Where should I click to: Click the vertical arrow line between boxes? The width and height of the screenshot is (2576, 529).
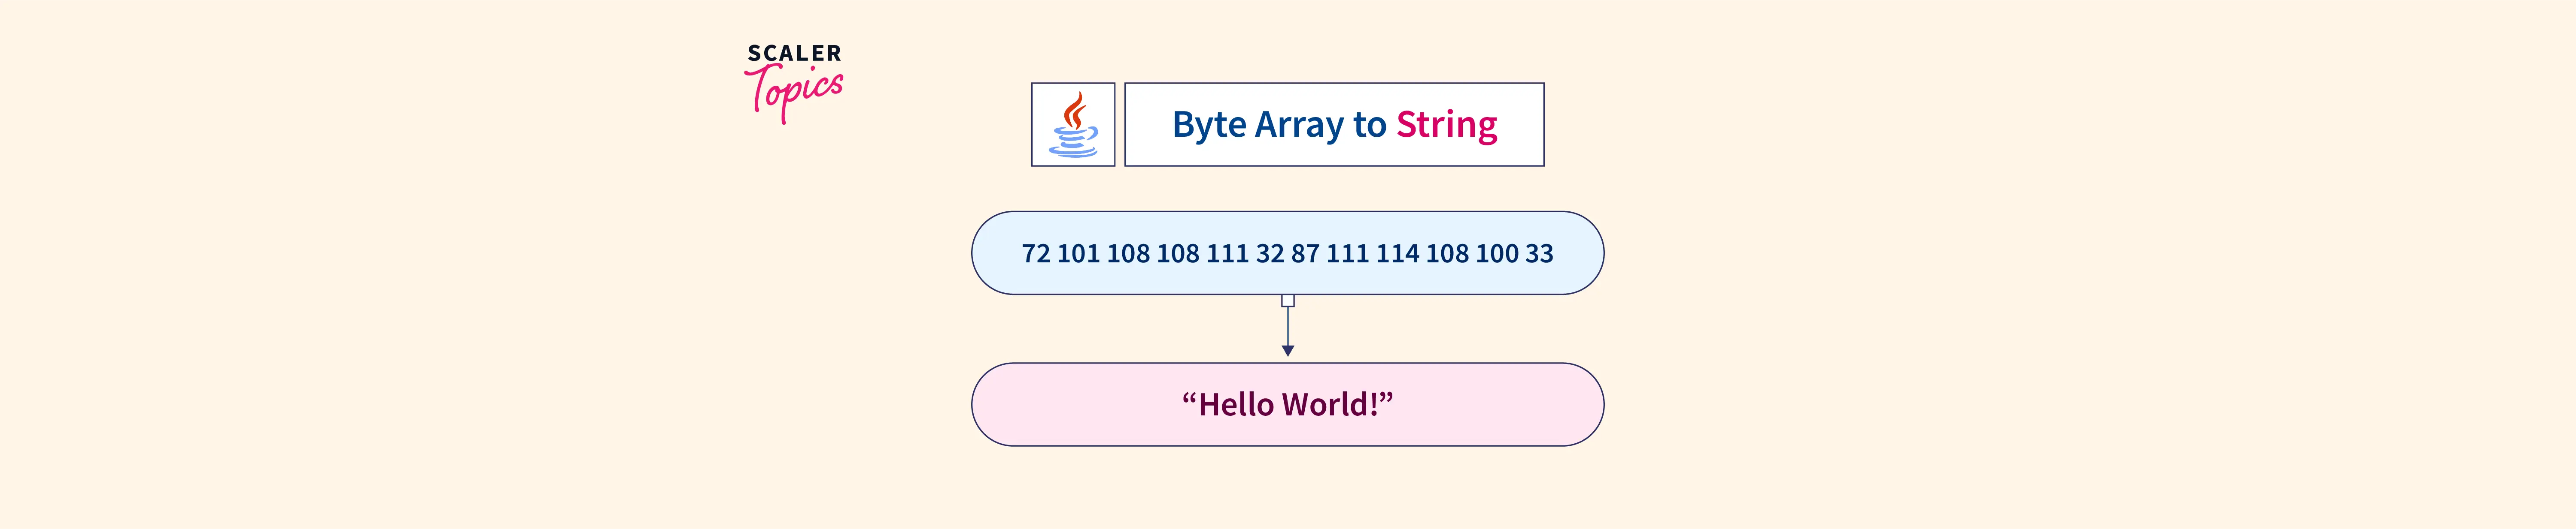(x=1288, y=325)
